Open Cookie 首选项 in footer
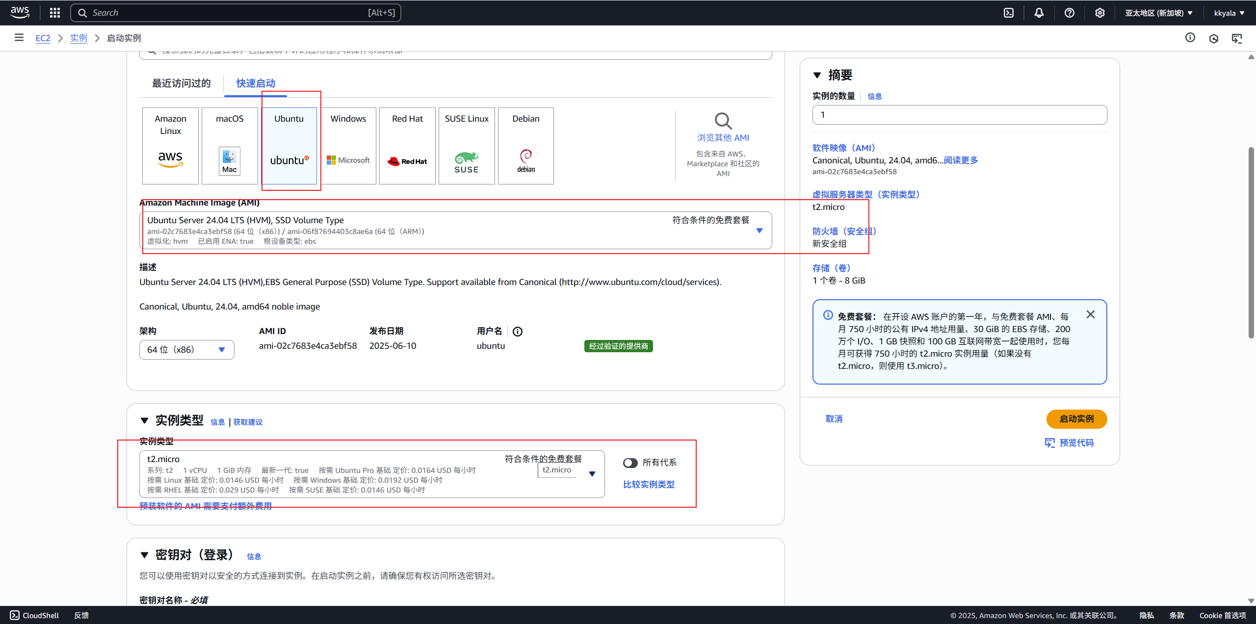 [1223, 616]
